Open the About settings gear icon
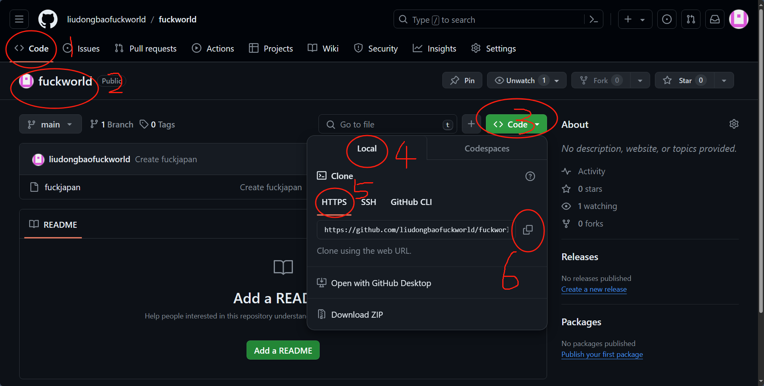This screenshot has height=386, width=764. point(734,124)
